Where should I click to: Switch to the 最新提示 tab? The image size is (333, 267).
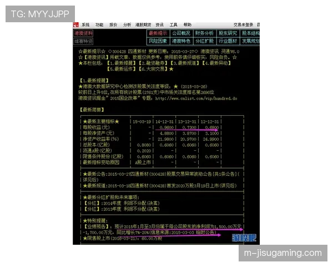tap(158, 33)
